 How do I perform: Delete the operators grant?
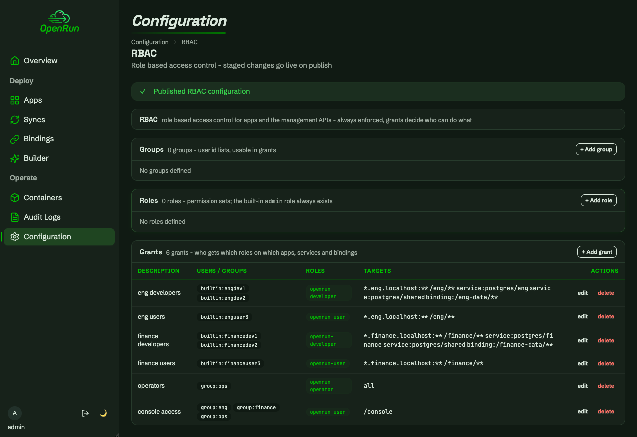coord(606,386)
